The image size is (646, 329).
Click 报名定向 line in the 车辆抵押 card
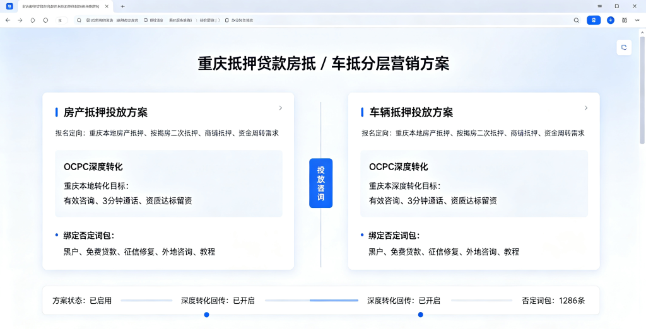(x=473, y=134)
